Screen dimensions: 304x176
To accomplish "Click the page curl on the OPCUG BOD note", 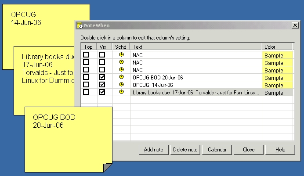I will pyautogui.click(x=107, y=167).
